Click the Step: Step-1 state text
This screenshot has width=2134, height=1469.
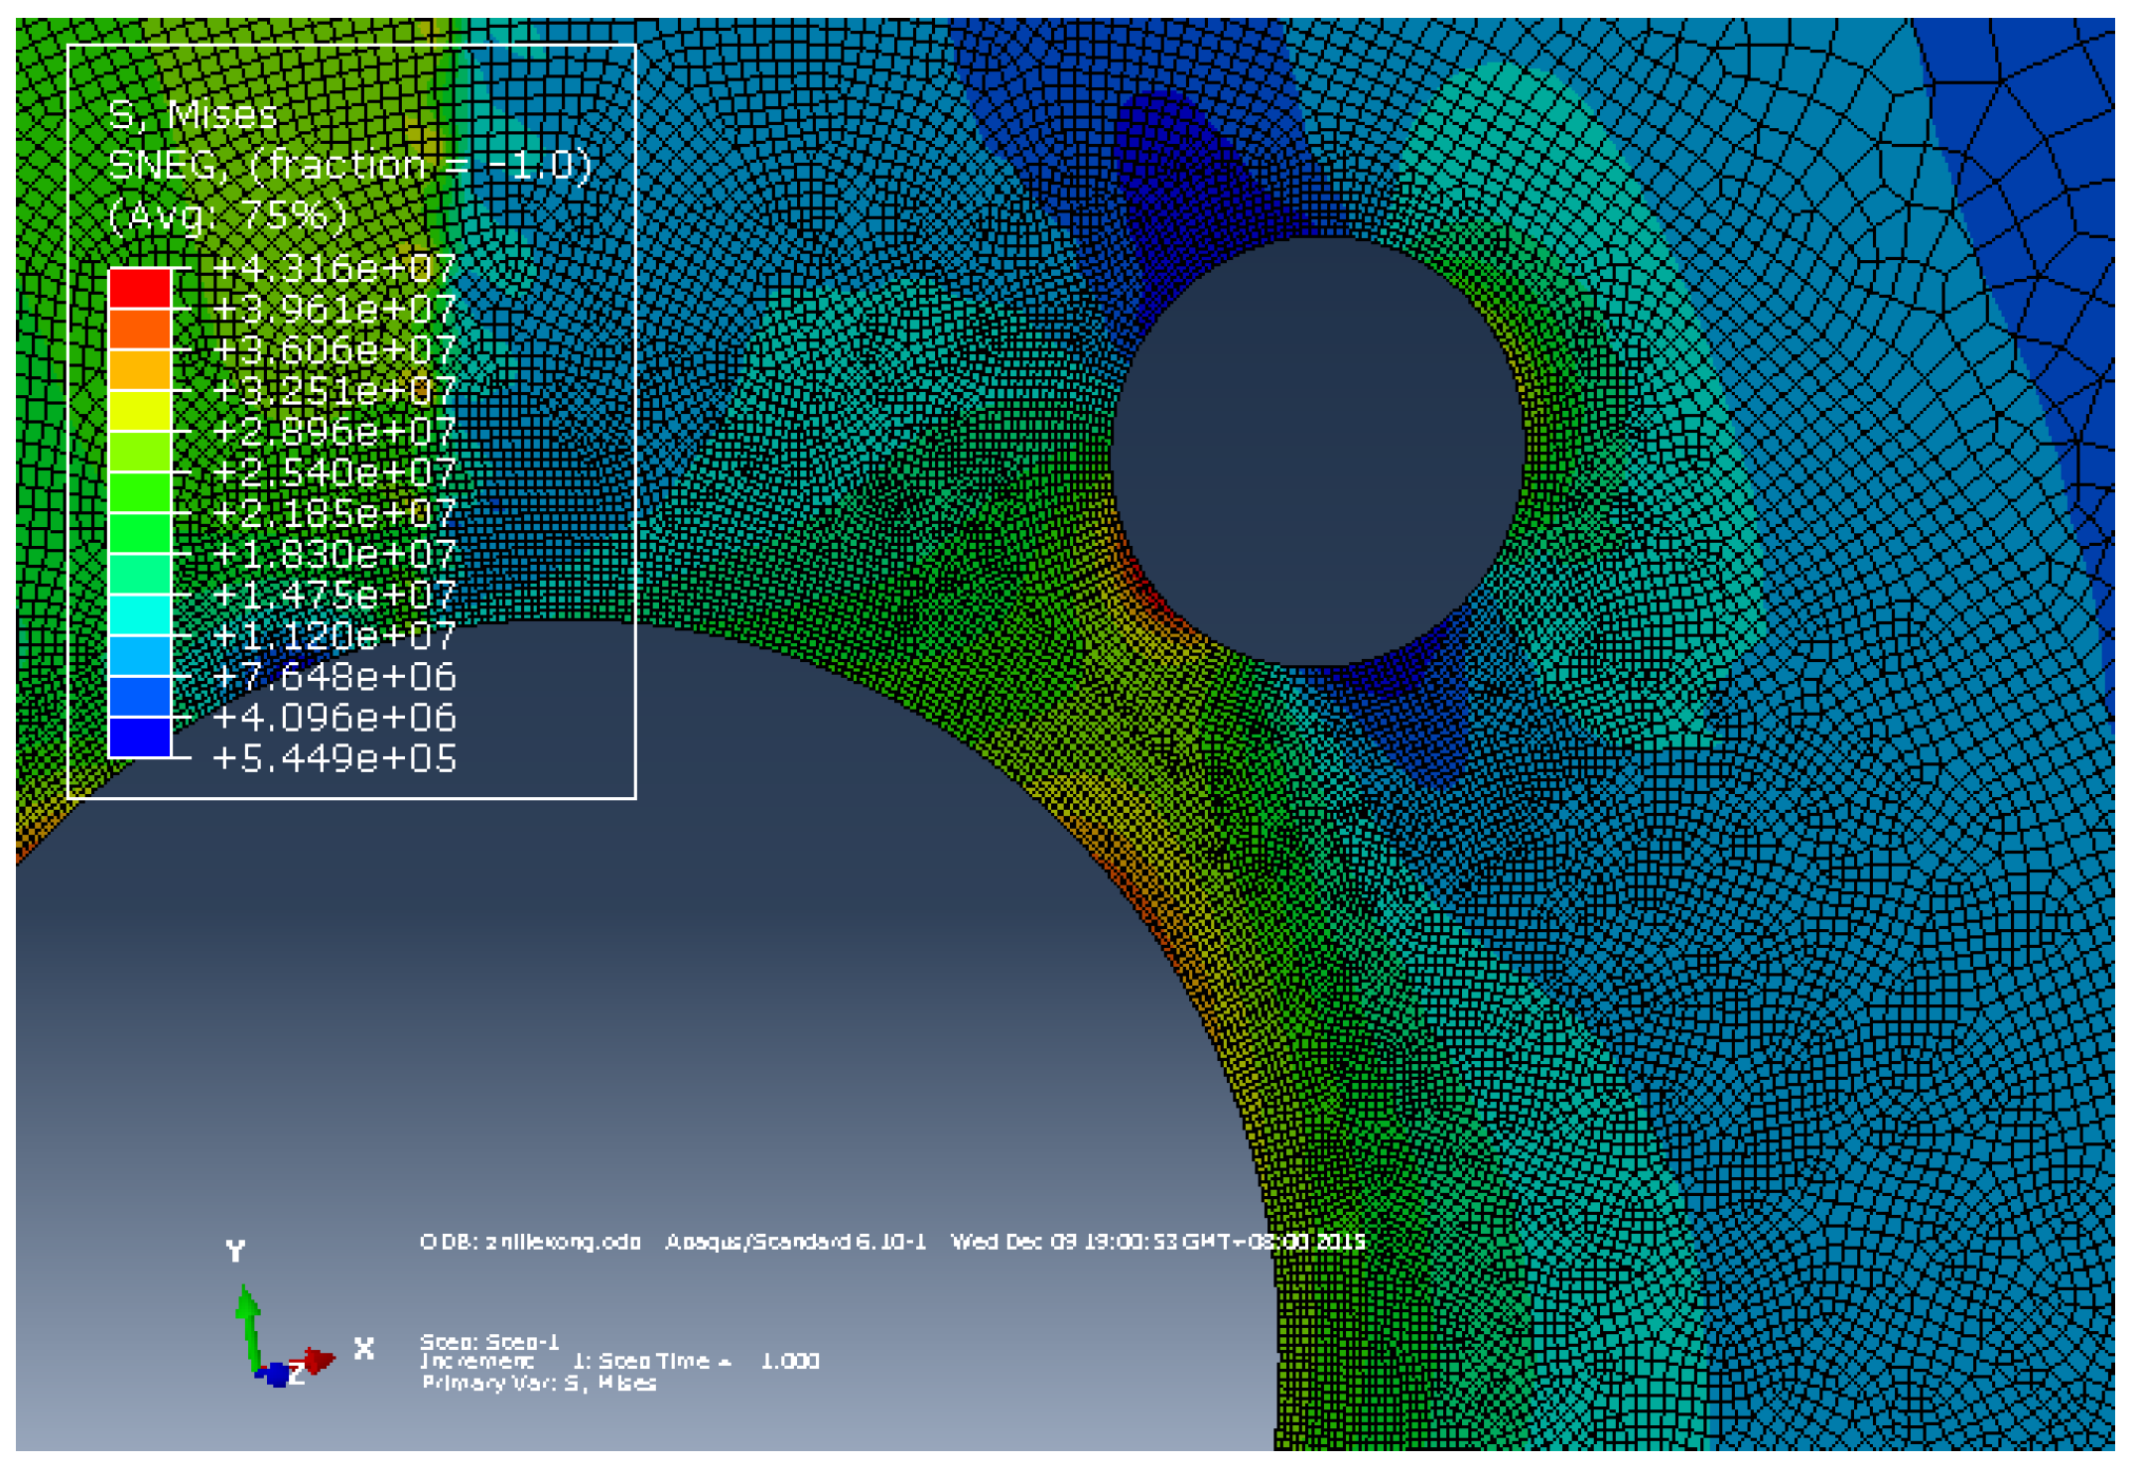(x=489, y=1342)
